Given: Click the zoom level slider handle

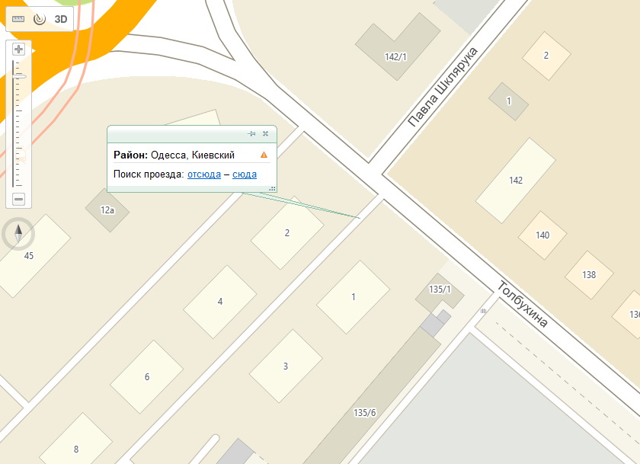Looking at the screenshot, I should (x=18, y=76).
